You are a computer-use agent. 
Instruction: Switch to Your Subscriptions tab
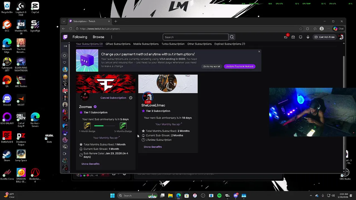coord(89,44)
